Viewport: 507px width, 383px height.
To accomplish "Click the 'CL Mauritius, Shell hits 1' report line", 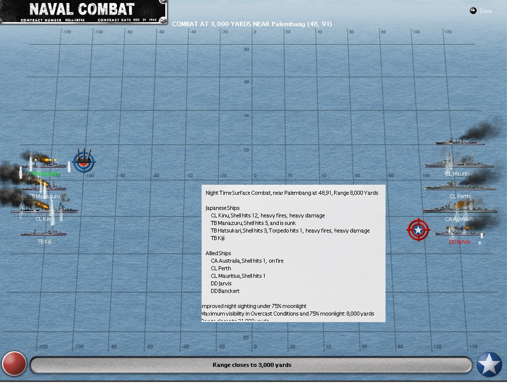I will [238, 276].
